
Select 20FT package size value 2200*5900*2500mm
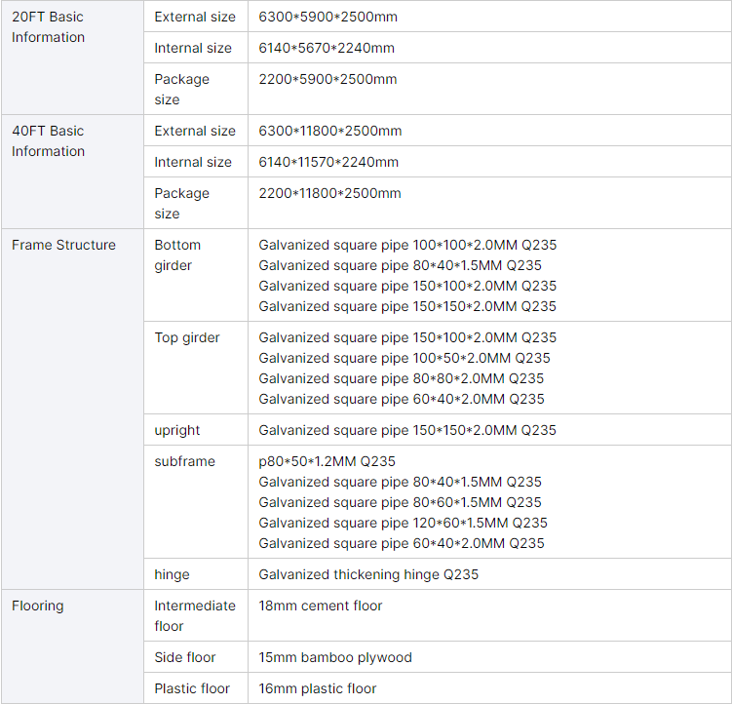[327, 79]
